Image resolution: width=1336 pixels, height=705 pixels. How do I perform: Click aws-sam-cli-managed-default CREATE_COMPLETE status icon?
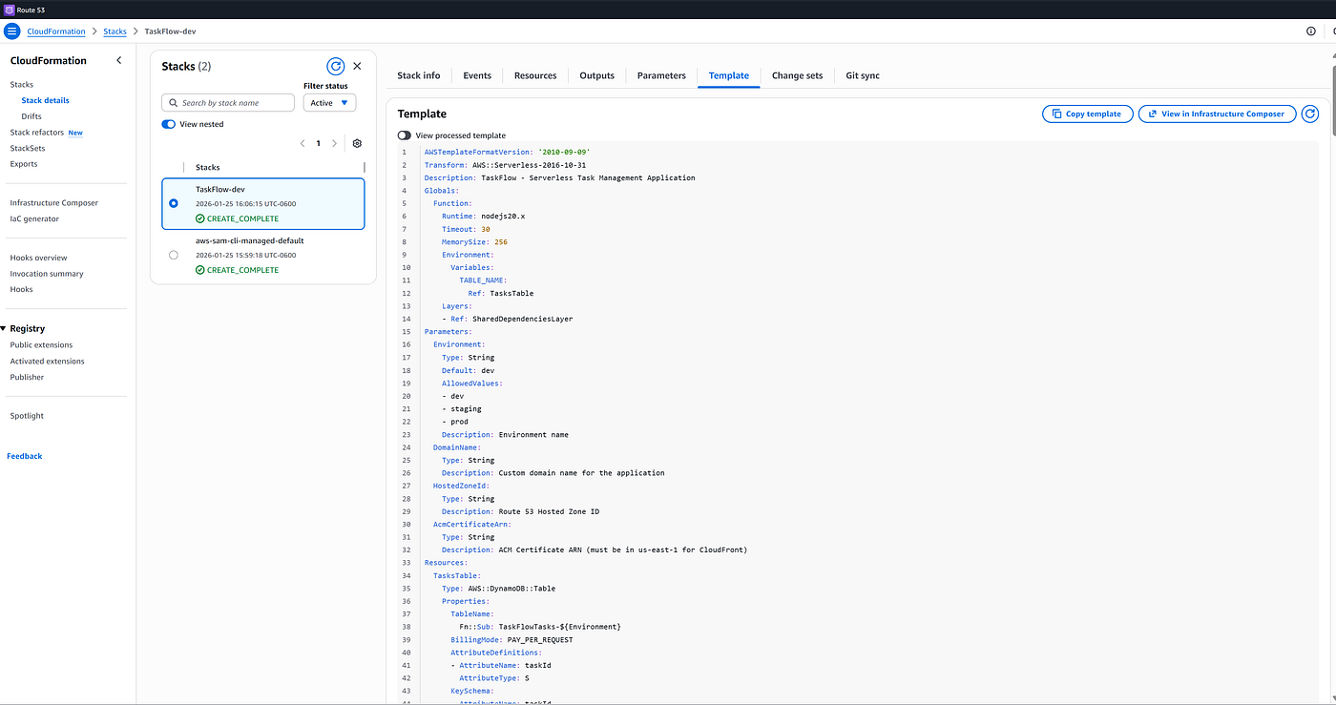pos(200,270)
